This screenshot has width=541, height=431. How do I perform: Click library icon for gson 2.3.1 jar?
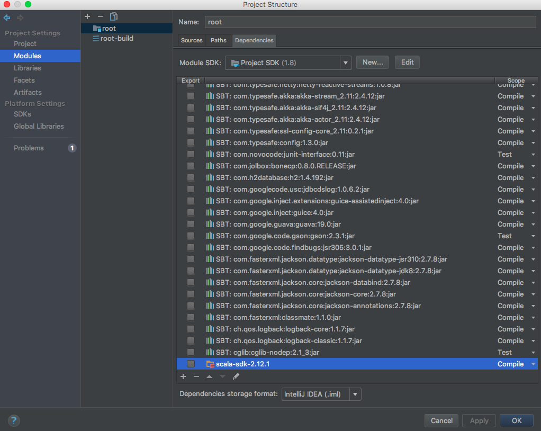pyautogui.click(x=210, y=236)
